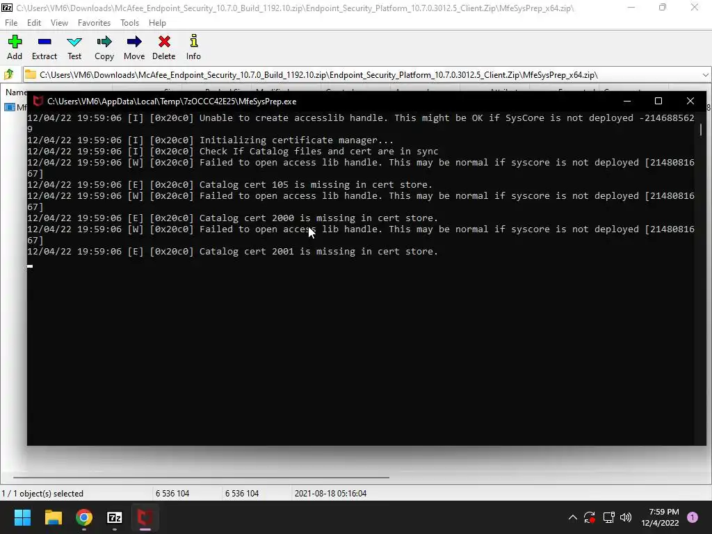Image resolution: width=712 pixels, height=534 pixels.
Task: Open network settings tray icon
Action: click(608, 517)
